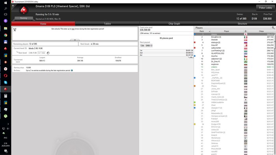Collapse the news announcement panel

75,40
